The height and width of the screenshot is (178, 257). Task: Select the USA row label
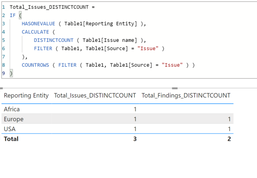pyautogui.click(x=10, y=129)
